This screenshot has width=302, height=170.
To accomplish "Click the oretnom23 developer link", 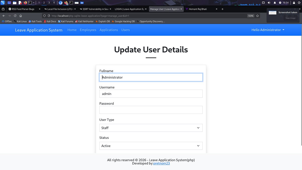I will pyautogui.click(x=161, y=163).
